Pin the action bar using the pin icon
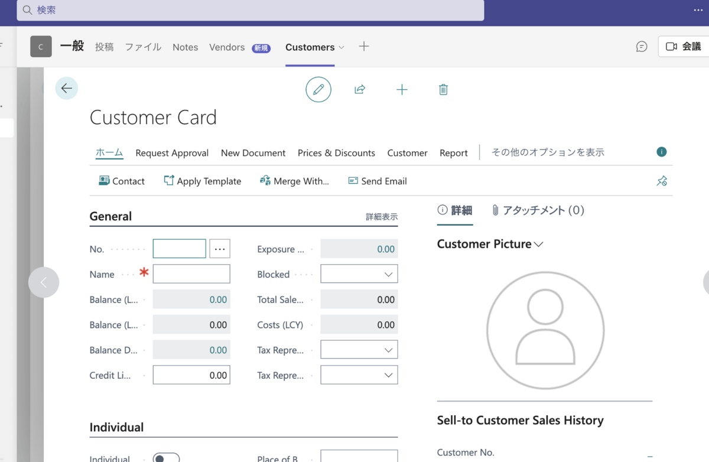Viewport: 709px width, 462px height. (662, 181)
